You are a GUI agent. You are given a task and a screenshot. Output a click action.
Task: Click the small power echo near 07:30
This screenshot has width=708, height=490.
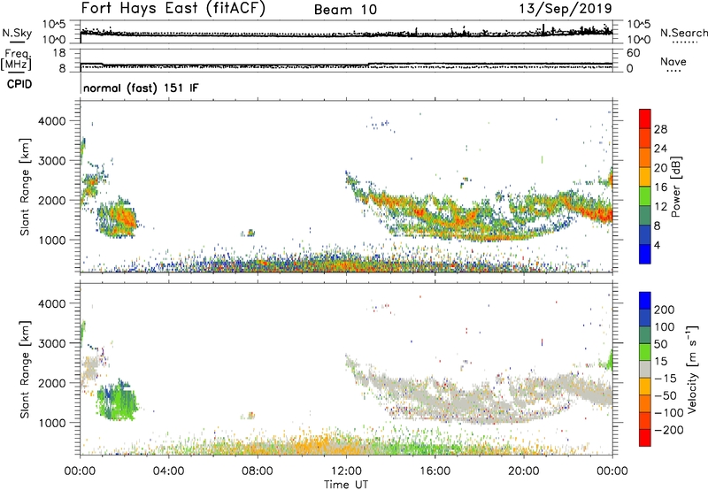click(248, 233)
